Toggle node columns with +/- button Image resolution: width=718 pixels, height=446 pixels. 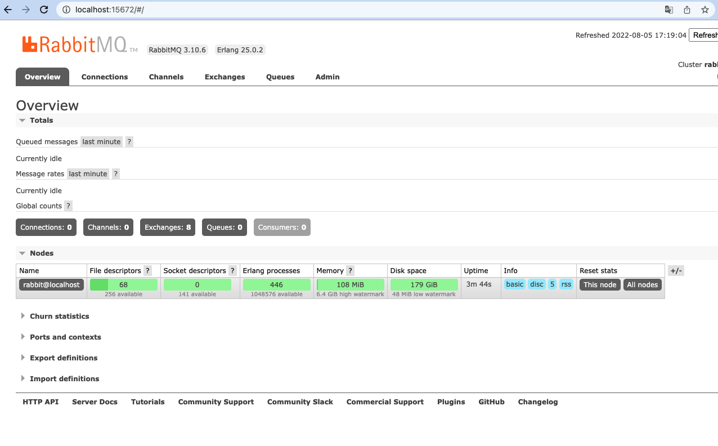(x=676, y=271)
